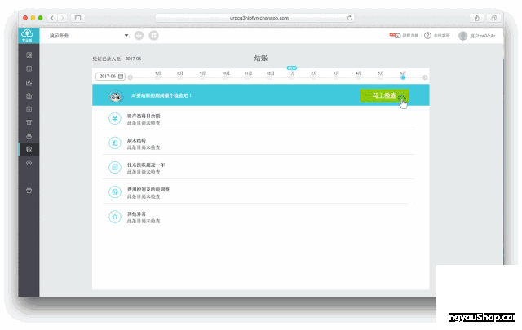
Task: Click the mascot avatar in blue banner
Action: tap(116, 95)
